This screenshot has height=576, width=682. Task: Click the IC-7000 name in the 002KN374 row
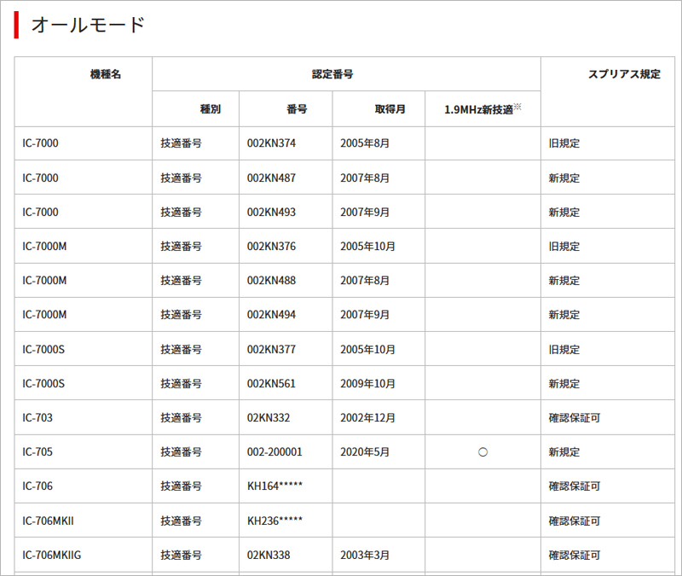[x=40, y=143]
